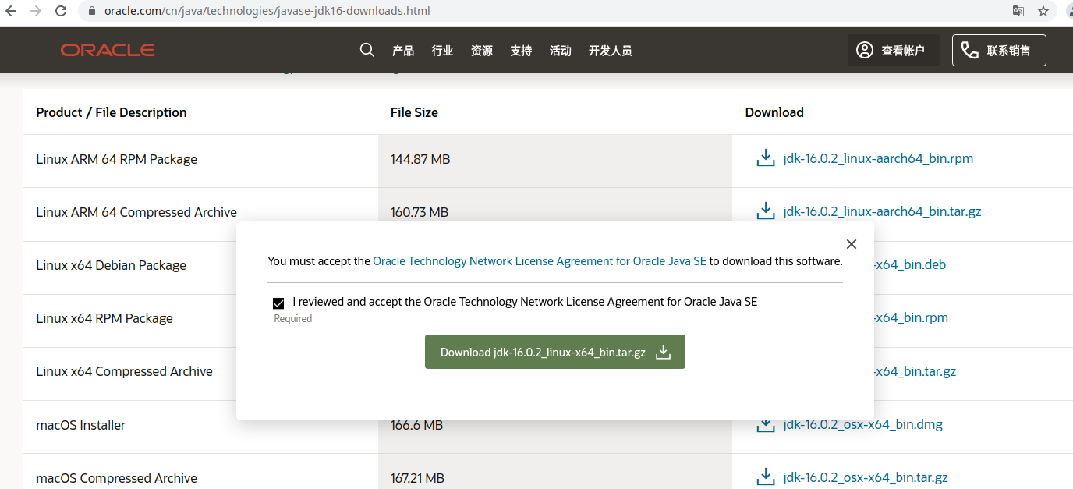
Task: Click the 查看帐户 account button
Action: pos(894,50)
